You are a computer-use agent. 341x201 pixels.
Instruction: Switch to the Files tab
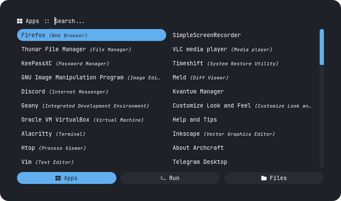click(x=274, y=178)
